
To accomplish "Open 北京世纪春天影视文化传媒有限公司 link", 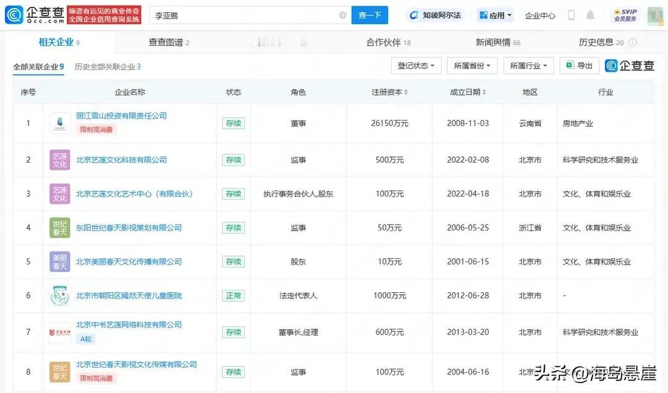I will pos(136,365).
